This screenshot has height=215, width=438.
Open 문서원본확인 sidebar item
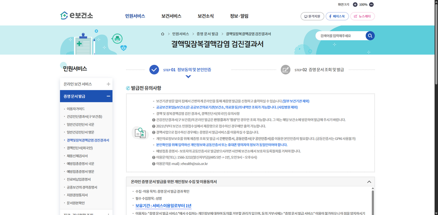pyautogui.click(x=76, y=203)
